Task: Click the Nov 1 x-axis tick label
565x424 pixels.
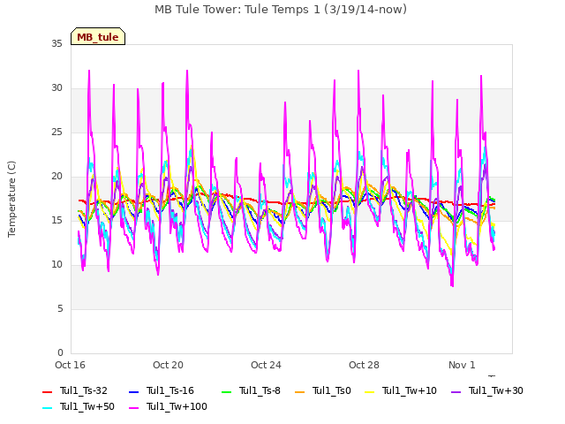Action: click(x=462, y=365)
